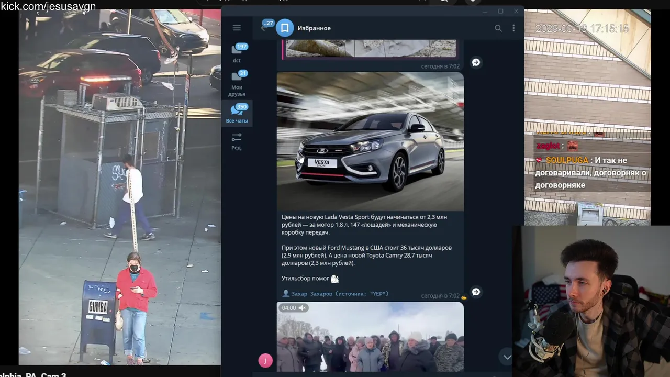This screenshot has height=377, width=670.
Task: Jump to latest message chevron button
Action: coord(507,357)
